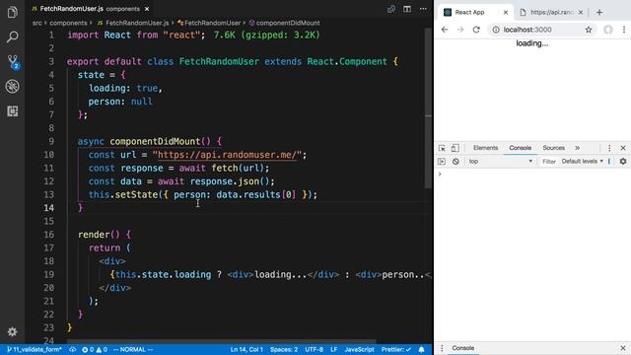This screenshot has width=631, height=355.
Task: Clear the console
Action: coord(456,162)
